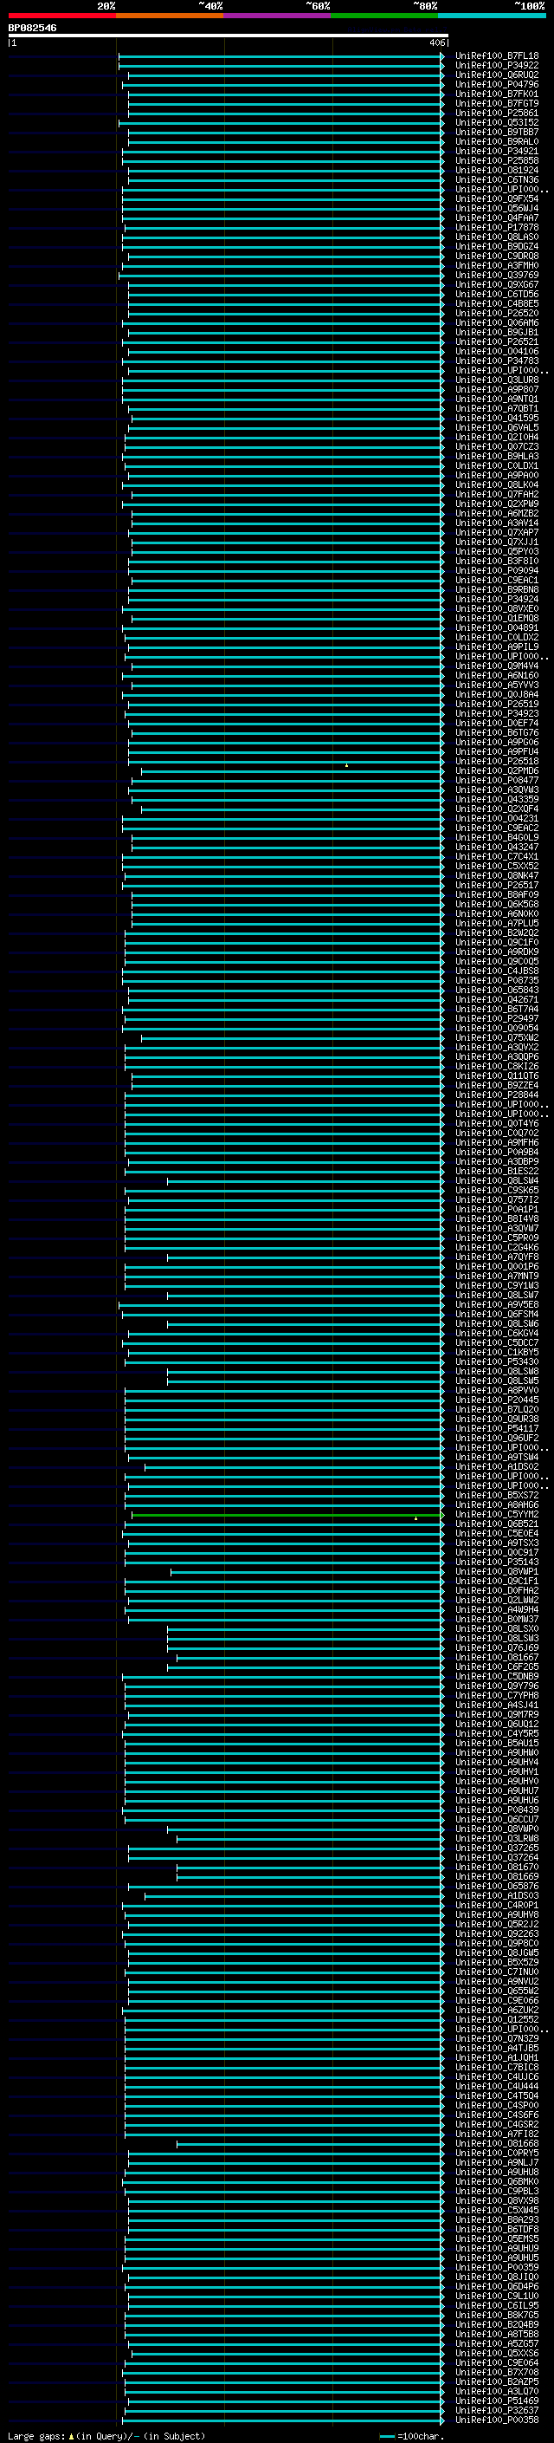The image size is (554, 2443).
Task: Click the cyan ~100% identity legend segment
Action: [492, 16]
